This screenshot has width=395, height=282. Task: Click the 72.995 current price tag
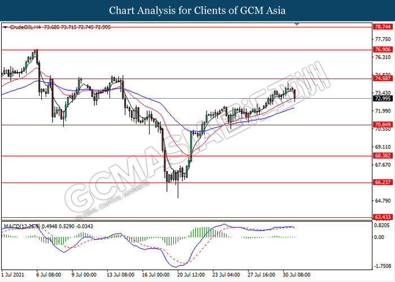tap(383, 99)
